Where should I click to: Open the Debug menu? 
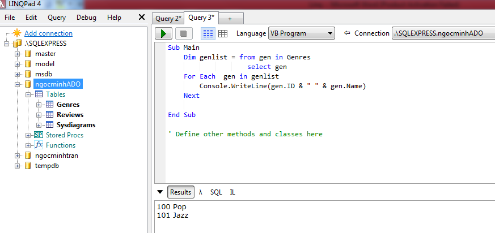coord(87,18)
